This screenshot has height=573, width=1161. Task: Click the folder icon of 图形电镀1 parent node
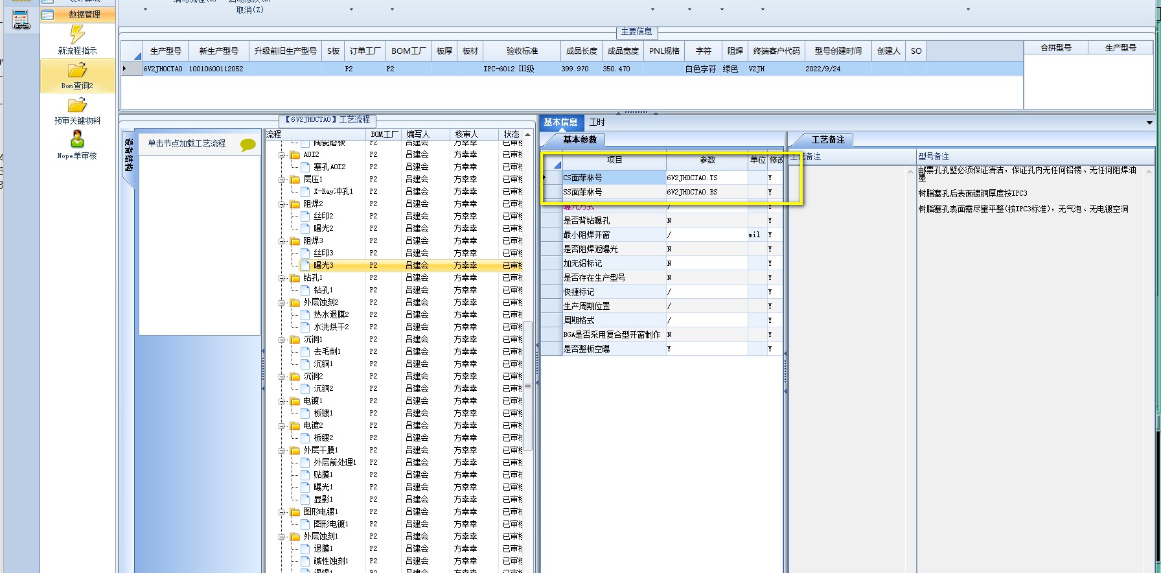click(x=295, y=512)
